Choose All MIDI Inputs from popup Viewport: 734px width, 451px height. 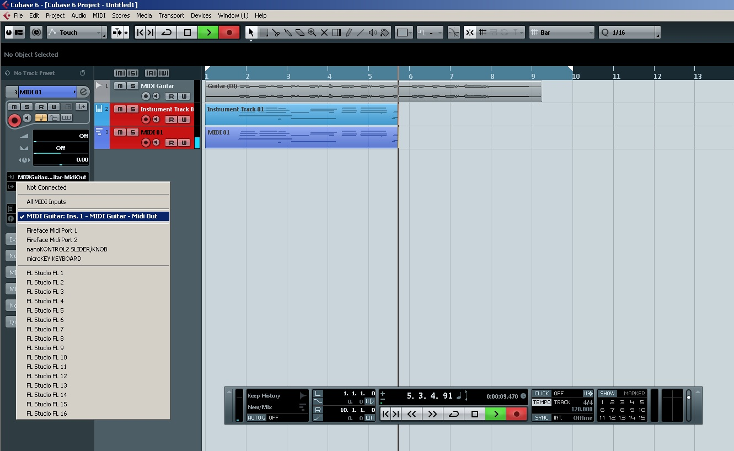(93, 202)
